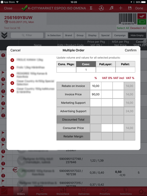This screenshot has width=147, height=196.
Task: Open the Orders tab
Action: pos(21,191)
